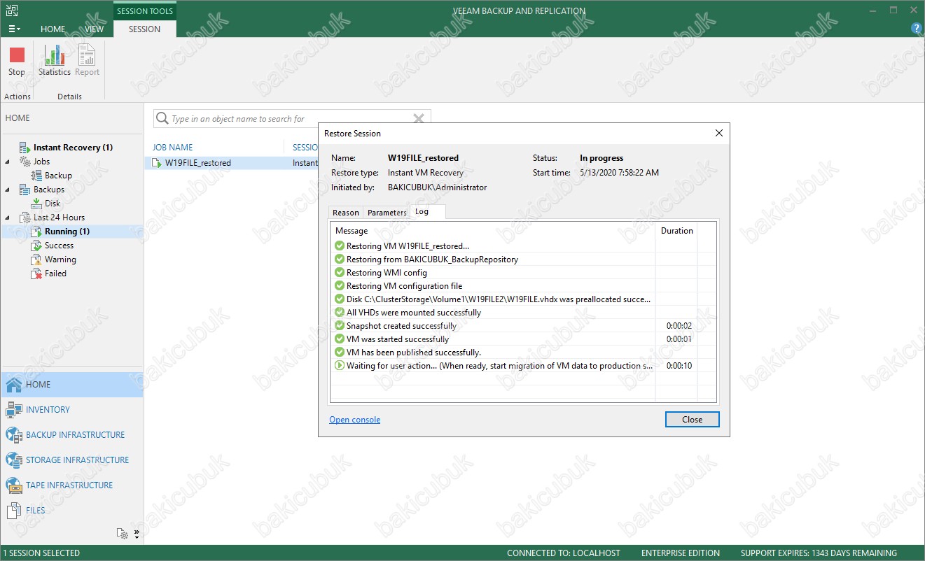Image resolution: width=925 pixels, height=561 pixels.
Task: Click the Open console link
Action: point(355,420)
